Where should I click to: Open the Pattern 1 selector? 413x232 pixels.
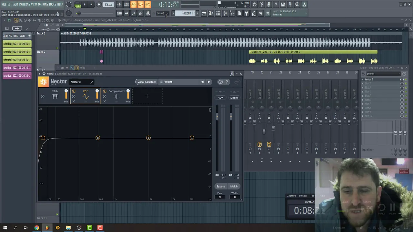[187, 13]
